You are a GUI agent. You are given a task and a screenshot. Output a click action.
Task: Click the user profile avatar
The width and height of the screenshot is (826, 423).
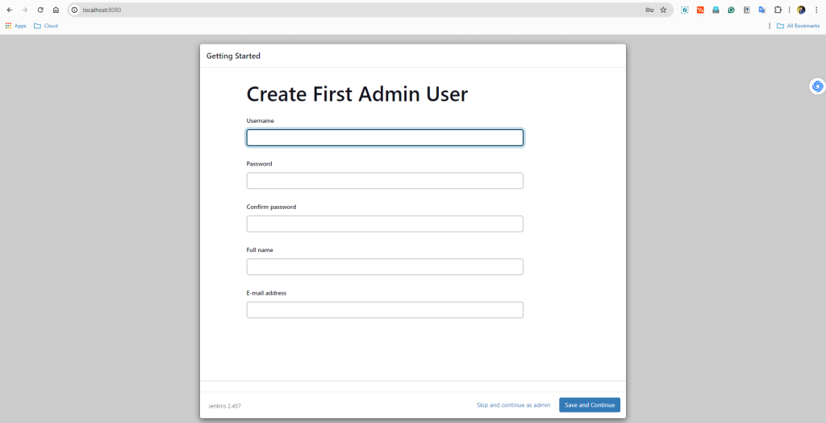click(x=801, y=10)
